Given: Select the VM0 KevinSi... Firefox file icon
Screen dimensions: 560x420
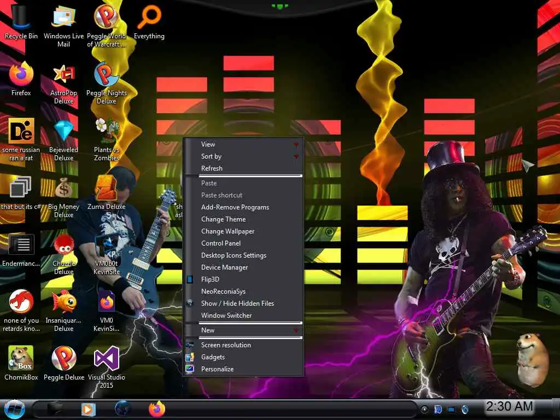Looking at the screenshot, I should point(107,310).
